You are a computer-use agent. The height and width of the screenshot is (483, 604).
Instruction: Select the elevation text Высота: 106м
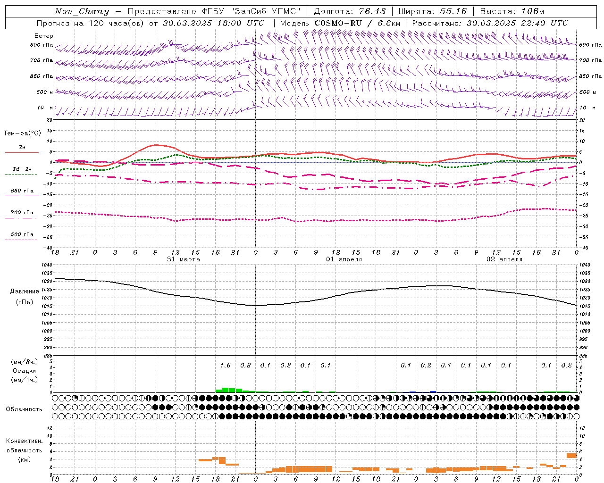(512, 11)
